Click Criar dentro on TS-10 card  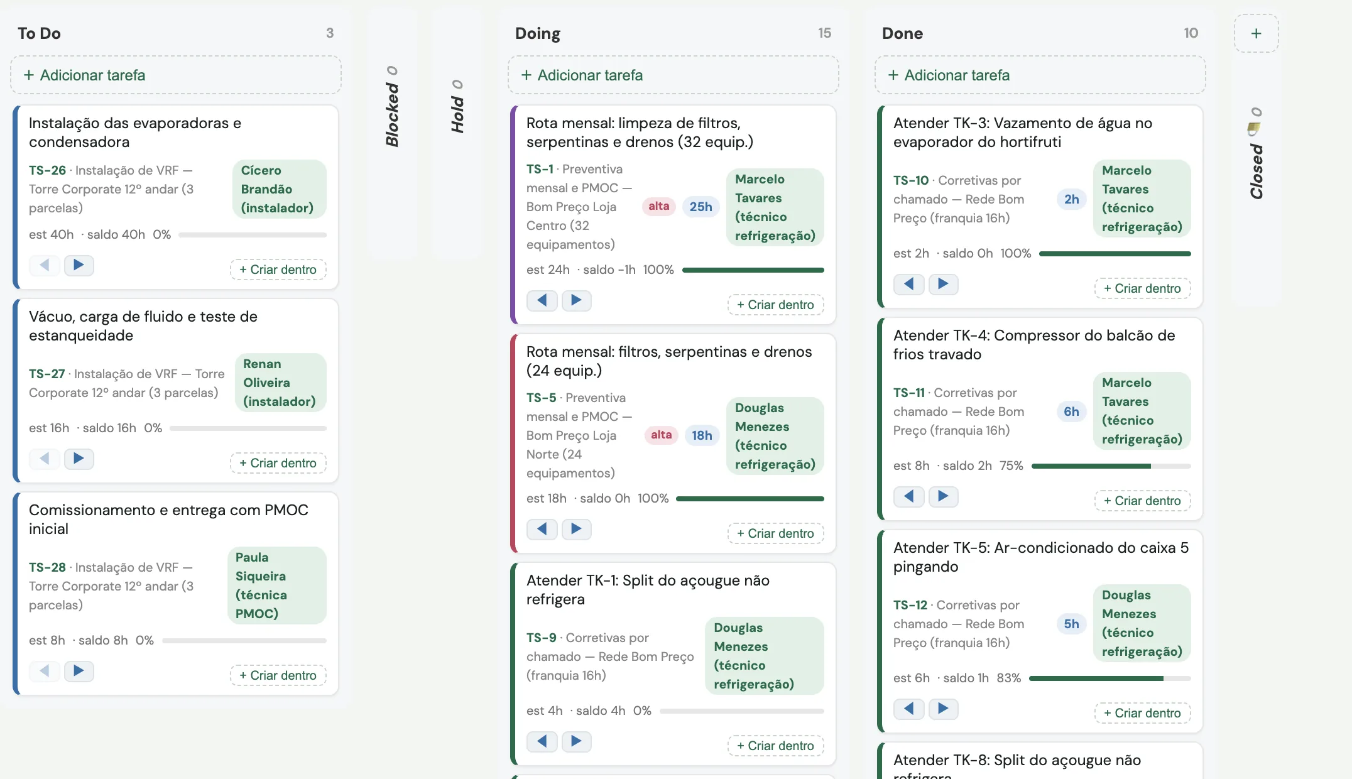(x=1142, y=288)
